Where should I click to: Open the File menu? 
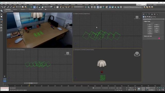pyautogui.click(x=2, y=5)
